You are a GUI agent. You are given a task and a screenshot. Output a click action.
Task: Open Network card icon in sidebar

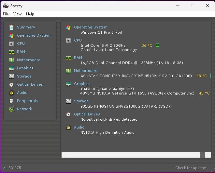tap(11, 109)
